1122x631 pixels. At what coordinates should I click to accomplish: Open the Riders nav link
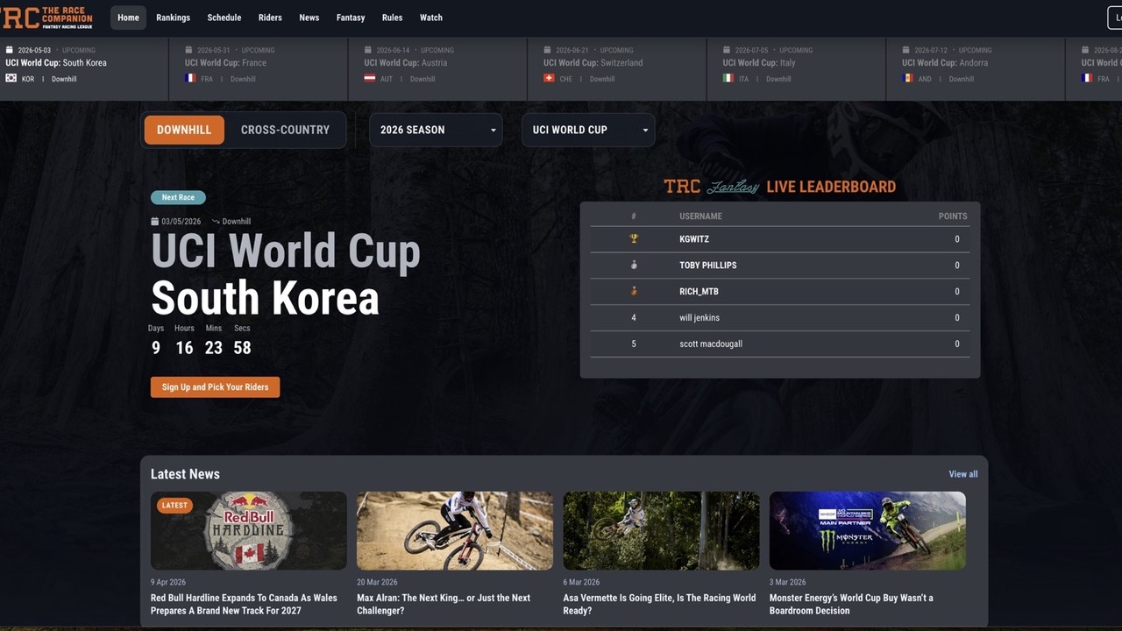270,18
